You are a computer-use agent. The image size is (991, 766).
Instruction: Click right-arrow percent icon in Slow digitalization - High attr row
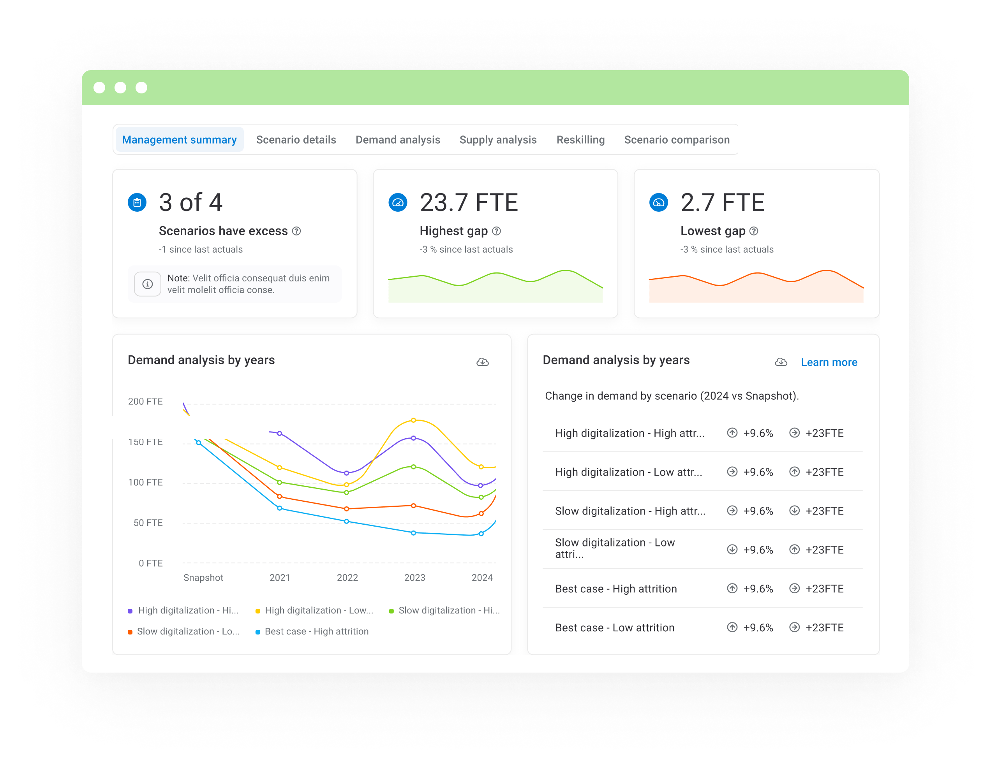tap(732, 511)
